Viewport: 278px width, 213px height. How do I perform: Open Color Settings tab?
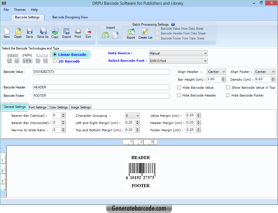pos(59,107)
